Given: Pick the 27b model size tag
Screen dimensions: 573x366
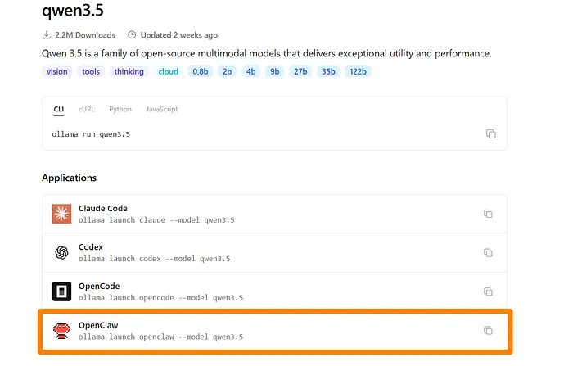Looking at the screenshot, I should click(300, 71).
